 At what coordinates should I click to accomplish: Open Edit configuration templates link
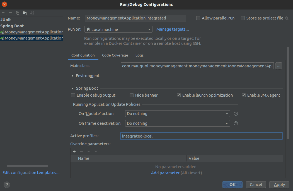[31, 173]
